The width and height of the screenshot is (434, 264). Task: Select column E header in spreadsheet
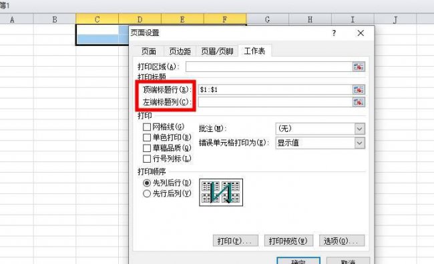click(x=182, y=19)
